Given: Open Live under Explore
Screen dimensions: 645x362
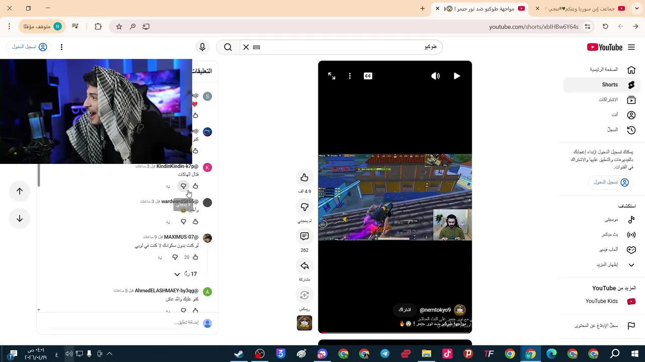Looking at the screenshot, I should (x=602, y=234).
